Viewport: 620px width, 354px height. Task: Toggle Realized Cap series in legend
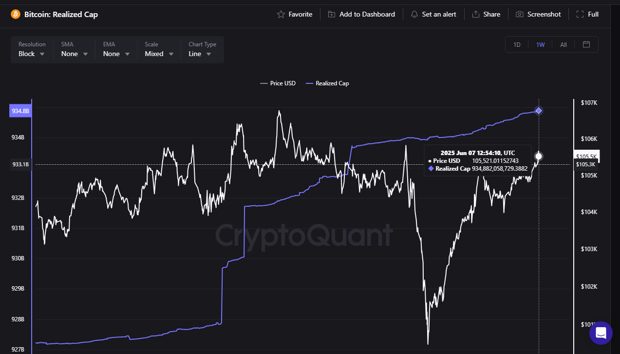coord(327,83)
